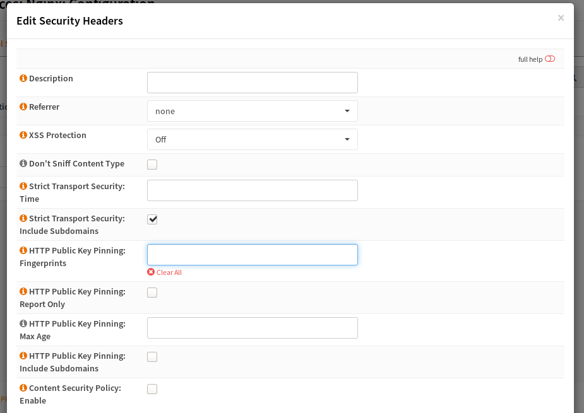Click the info icon beside Description

[23, 78]
